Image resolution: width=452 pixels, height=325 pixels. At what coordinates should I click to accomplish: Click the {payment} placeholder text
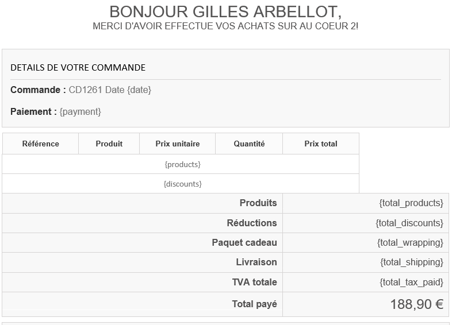(x=80, y=112)
